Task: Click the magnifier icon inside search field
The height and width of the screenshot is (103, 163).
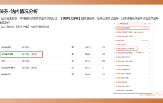Action: [118, 24]
